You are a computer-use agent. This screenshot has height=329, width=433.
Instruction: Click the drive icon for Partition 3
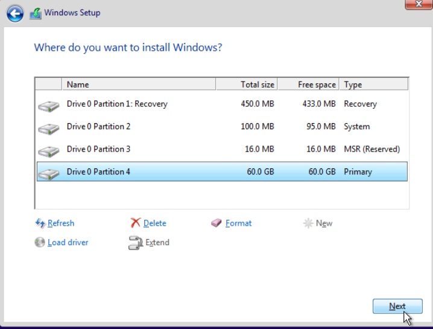[49, 152]
